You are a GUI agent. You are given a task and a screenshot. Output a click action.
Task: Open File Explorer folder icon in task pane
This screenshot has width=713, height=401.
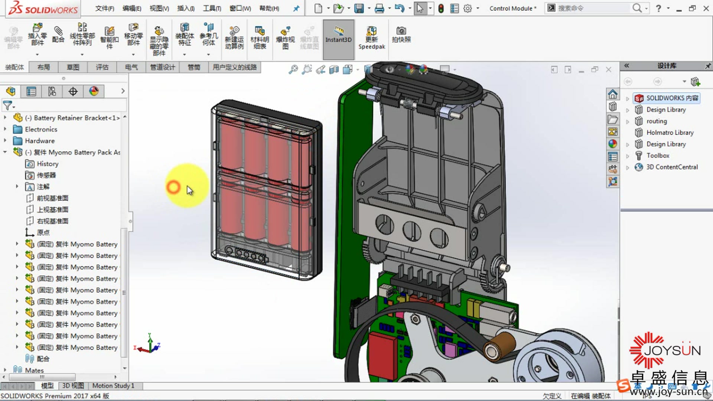pos(613,119)
